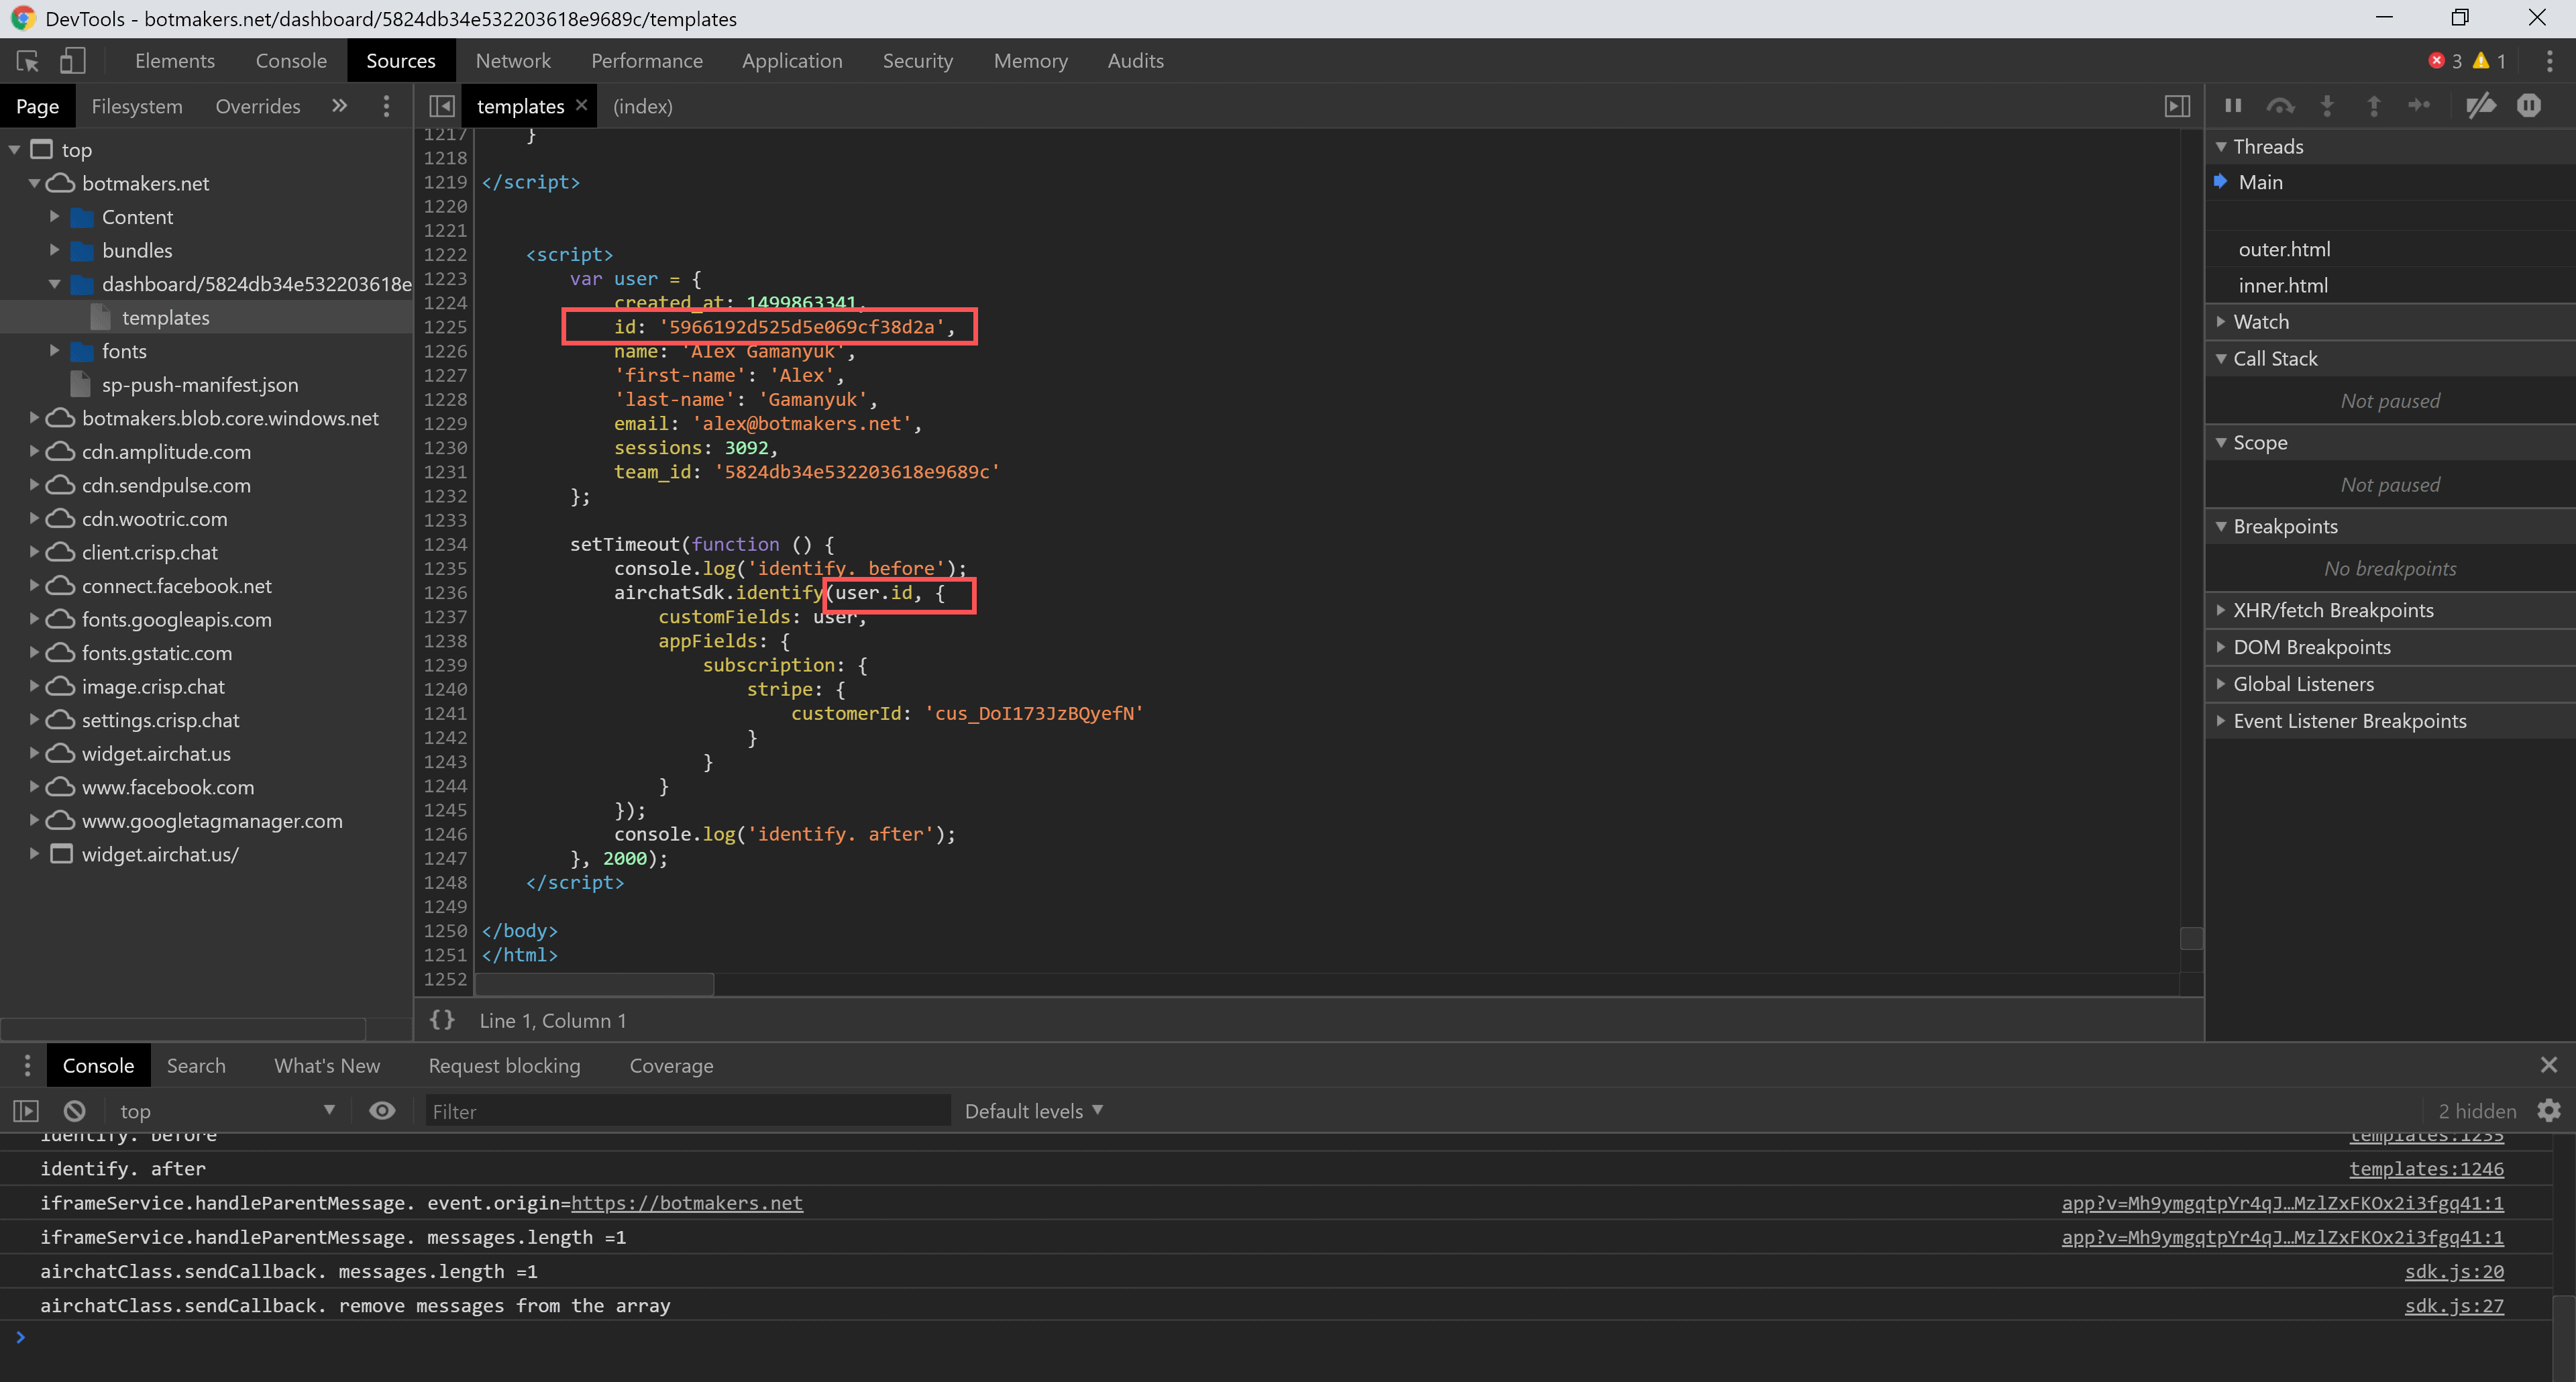The height and width of the screenshot is (1382, 2576).
Task: Expand the fonts folder
Action: [55, 351]
